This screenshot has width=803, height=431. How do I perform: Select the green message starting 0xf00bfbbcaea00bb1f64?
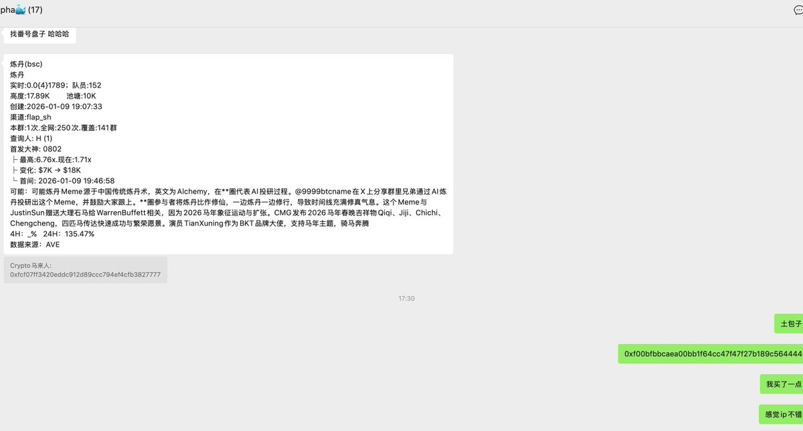tap(711, 353)
